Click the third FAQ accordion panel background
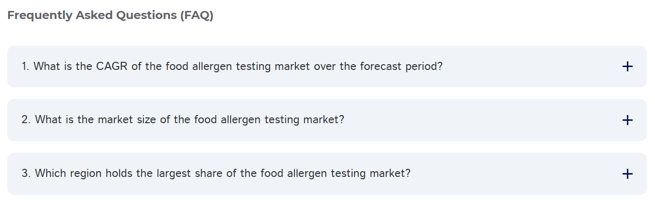This screenshot has width=655, height=204. pos(327,174)
